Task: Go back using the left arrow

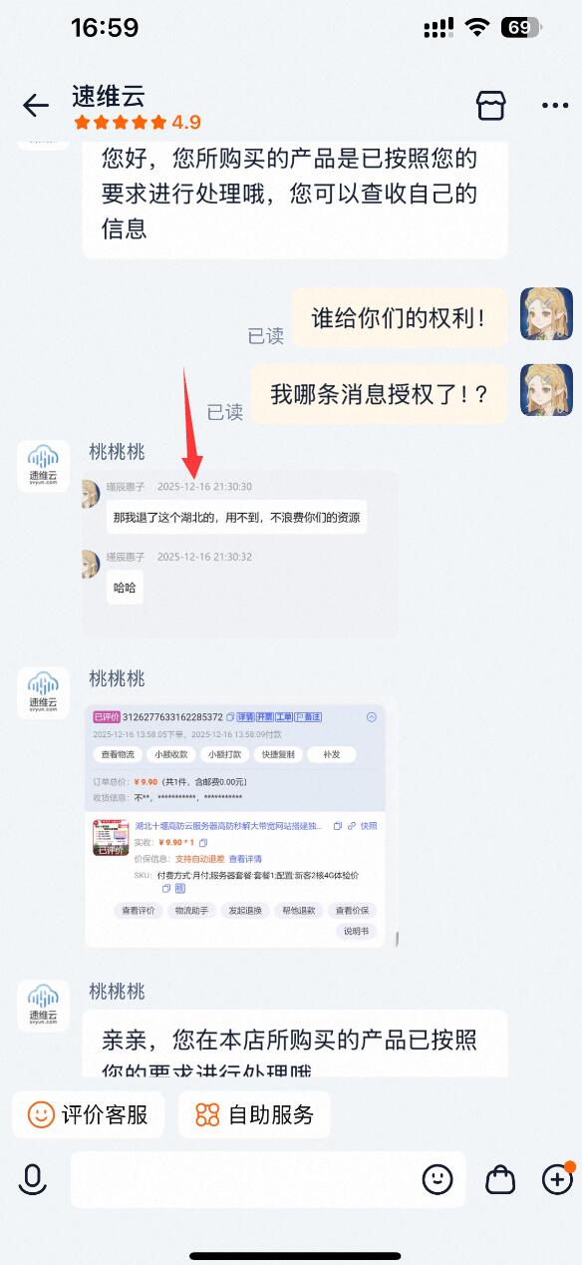Action: pyautogui.click(x=36, y=106)
